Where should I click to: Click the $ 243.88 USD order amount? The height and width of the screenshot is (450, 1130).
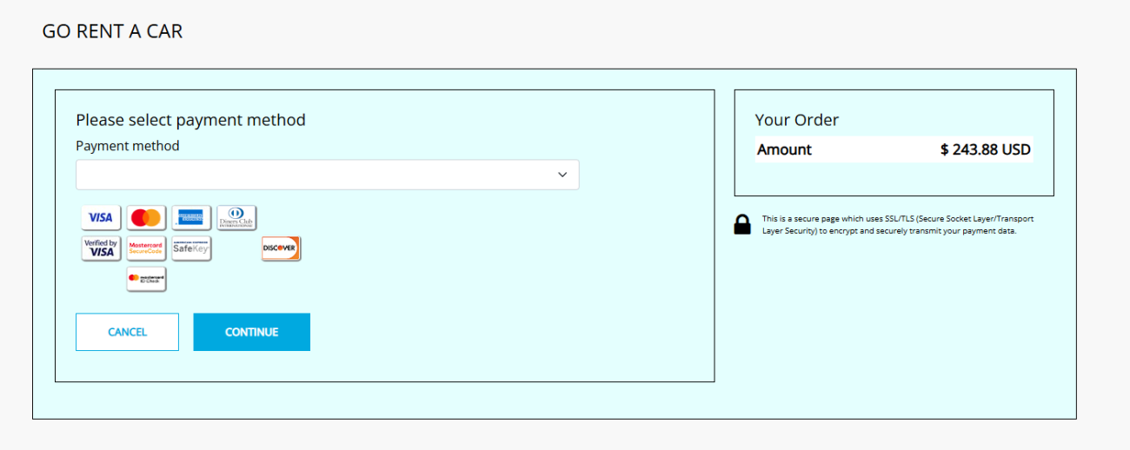coord(985,149)
